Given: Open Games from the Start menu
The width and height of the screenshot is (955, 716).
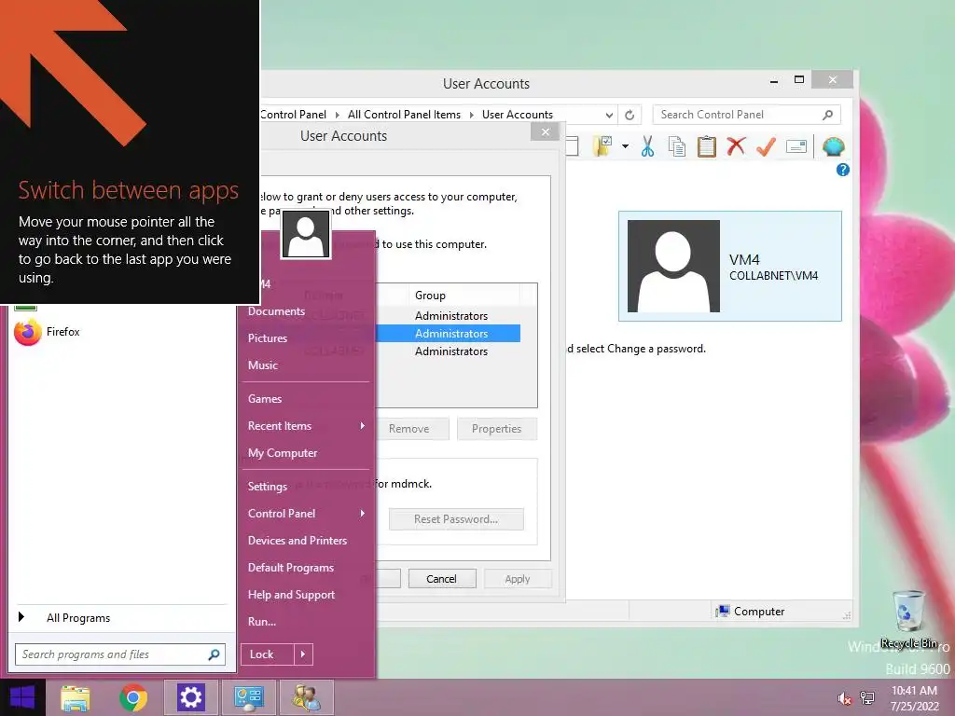Looking at the screenshot, I should click(265, 399).
